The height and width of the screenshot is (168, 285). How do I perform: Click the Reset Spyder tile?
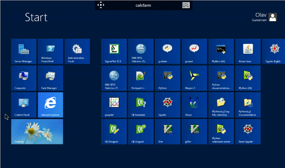[248, 132]
